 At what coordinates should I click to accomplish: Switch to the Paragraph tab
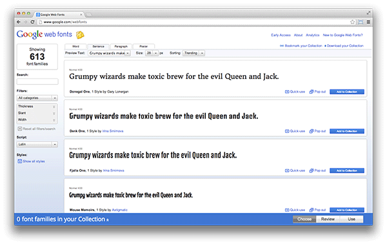[x=121, y=46]
